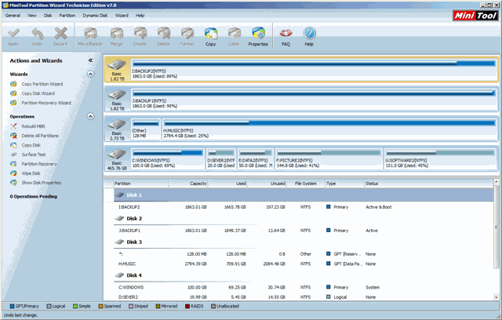Select the 465.76 GB basic disk icon
The height and width of the screenshot is (320, 502).
[117, 159]
